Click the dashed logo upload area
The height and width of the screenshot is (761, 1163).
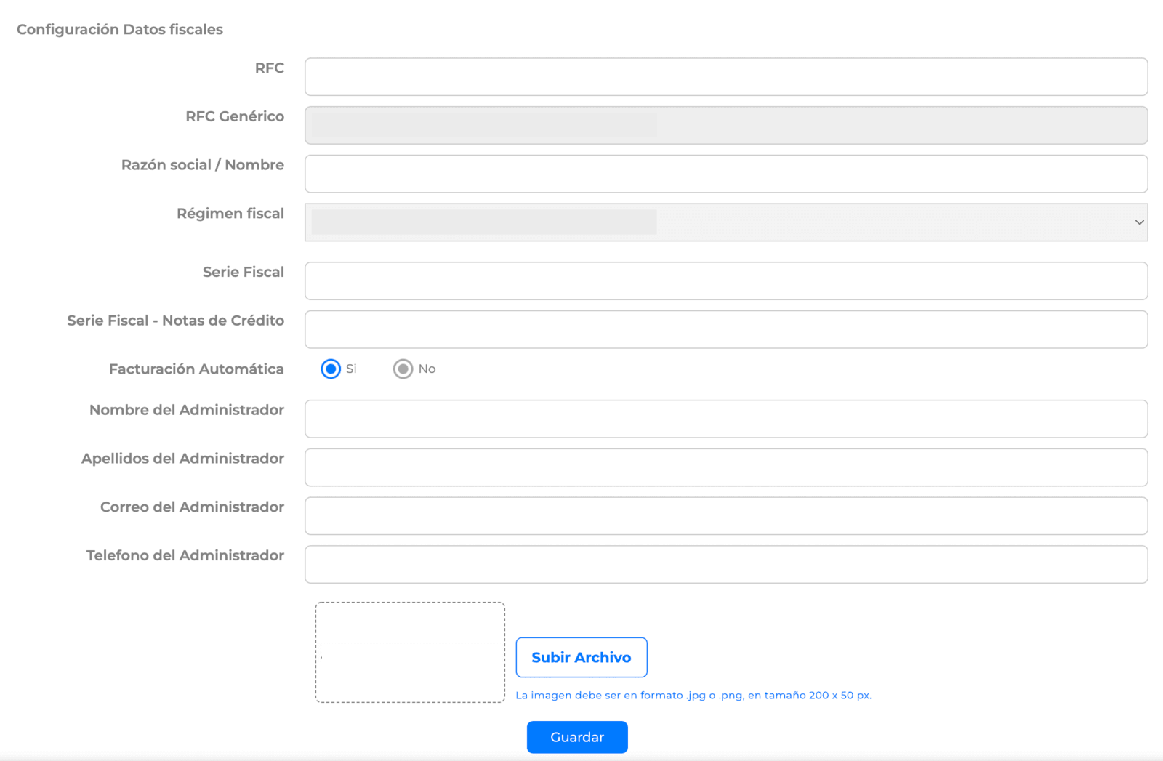pyautogui.click(x=410, y=652)
